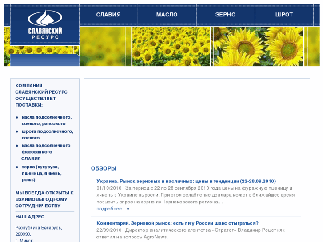Click the НАШ АДРЕС heading
The height and width of the screenshot is (242, 323).
pos(30,217)
